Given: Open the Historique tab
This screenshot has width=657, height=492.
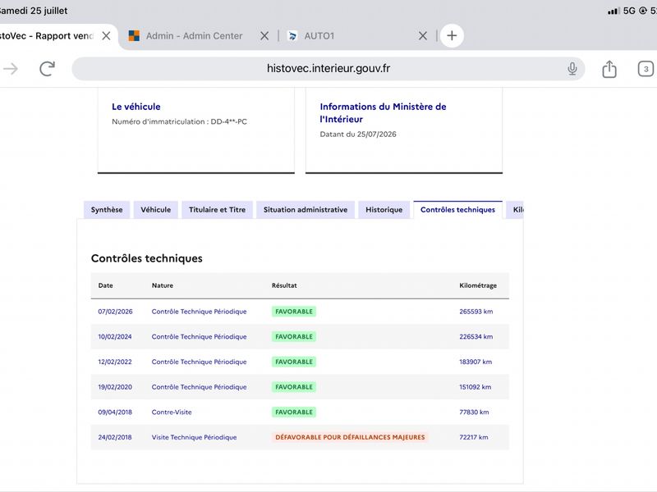Looking at the screenshot, I should point(384,210).
